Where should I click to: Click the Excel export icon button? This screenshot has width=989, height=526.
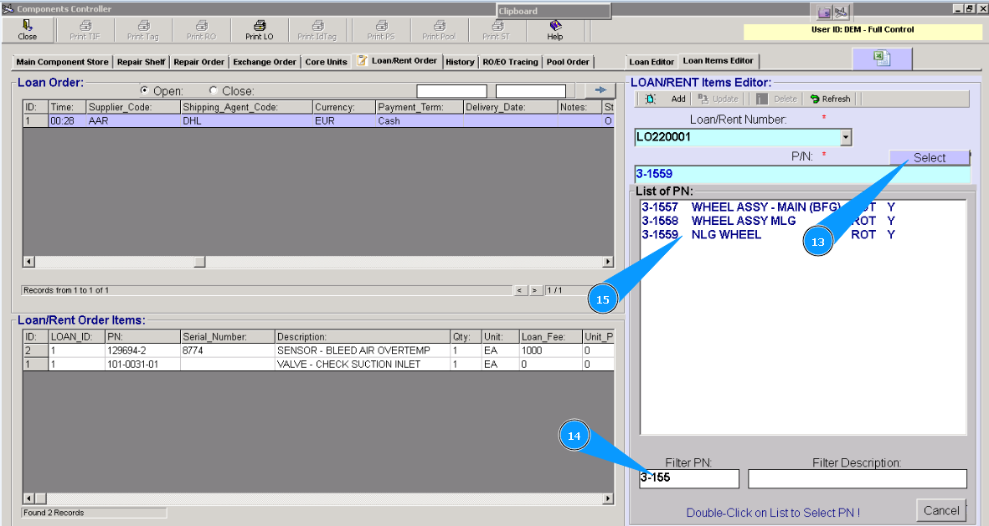click(882, 59)
